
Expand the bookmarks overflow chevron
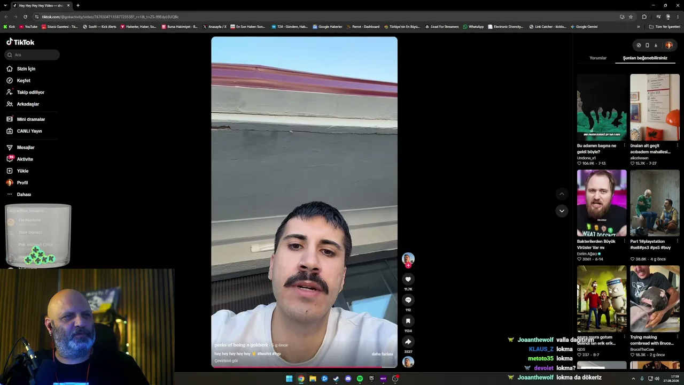[638, 27]
